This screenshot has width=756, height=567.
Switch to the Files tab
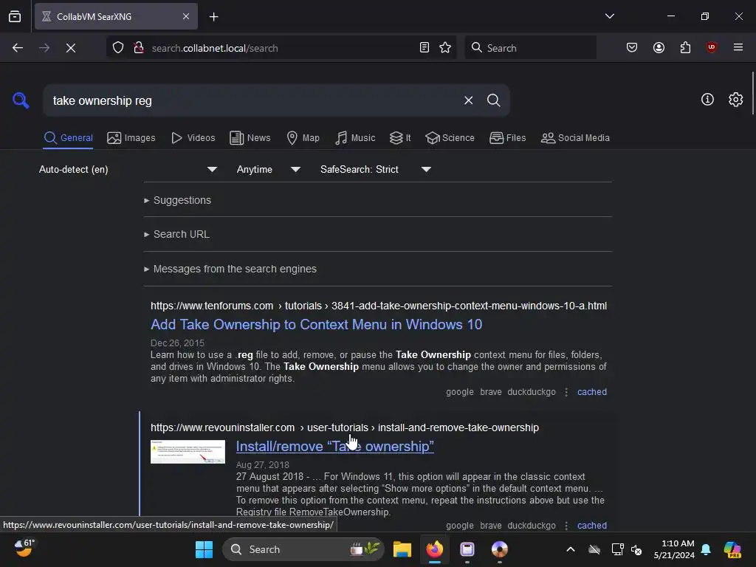click(x=507, y=138)
